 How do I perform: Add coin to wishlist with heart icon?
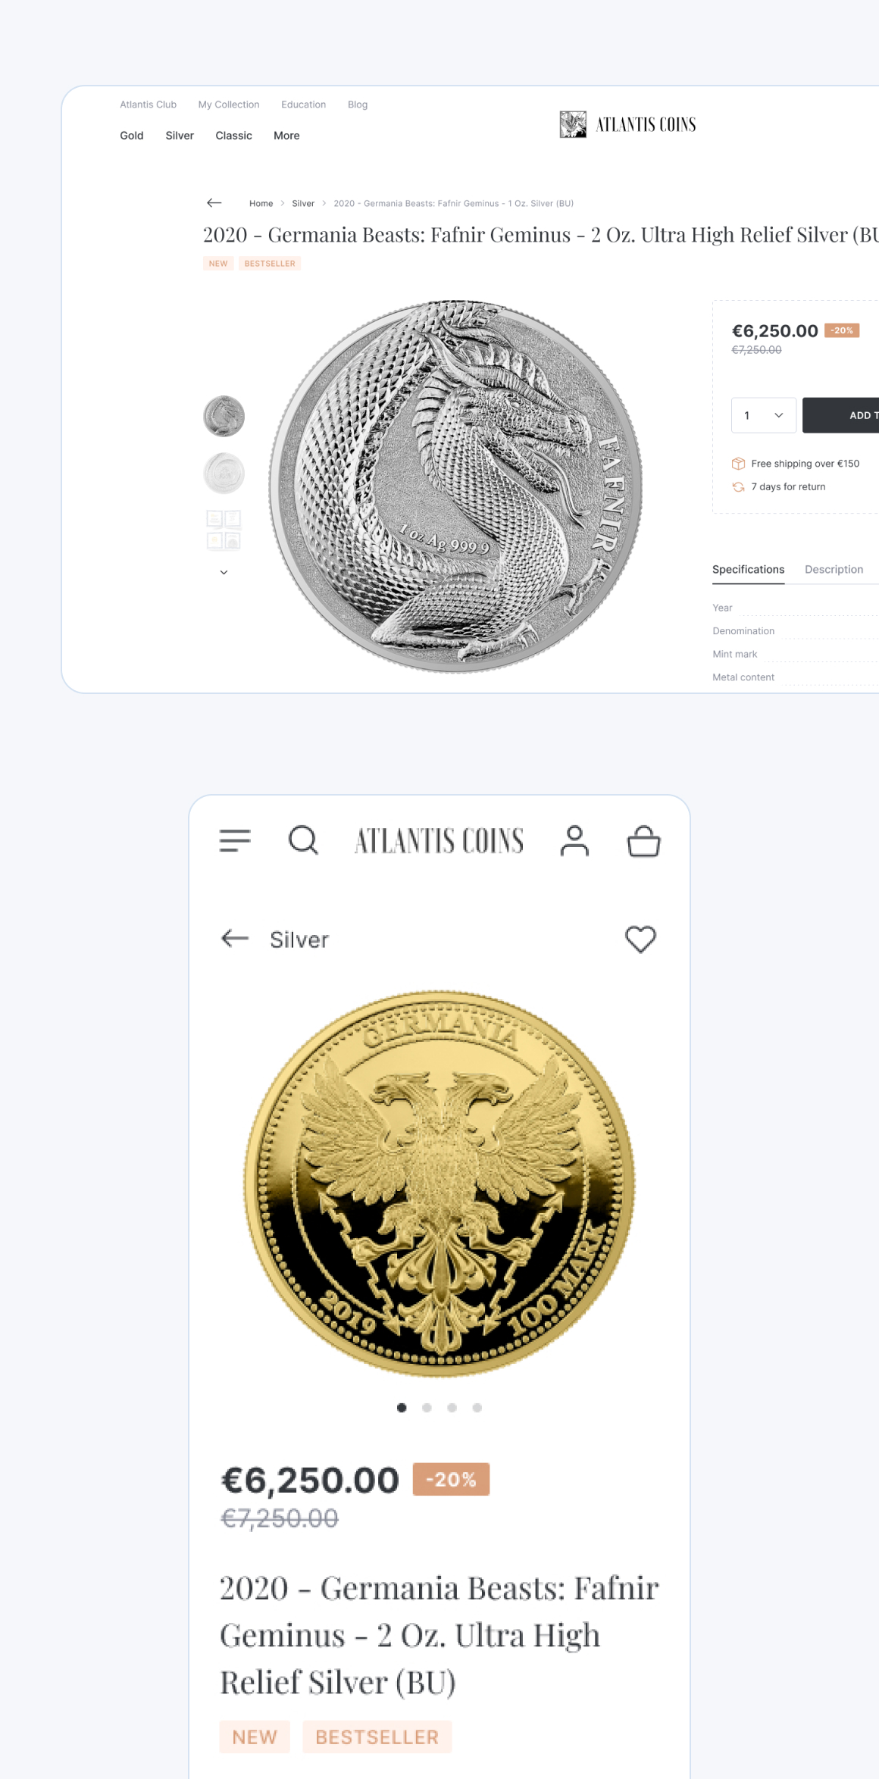(x=640, y=940)
